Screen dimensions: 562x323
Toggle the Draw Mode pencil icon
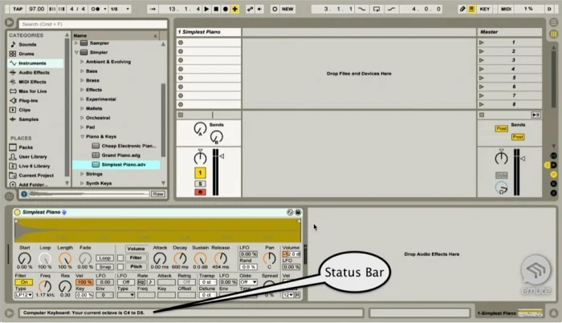click(462, 9)
